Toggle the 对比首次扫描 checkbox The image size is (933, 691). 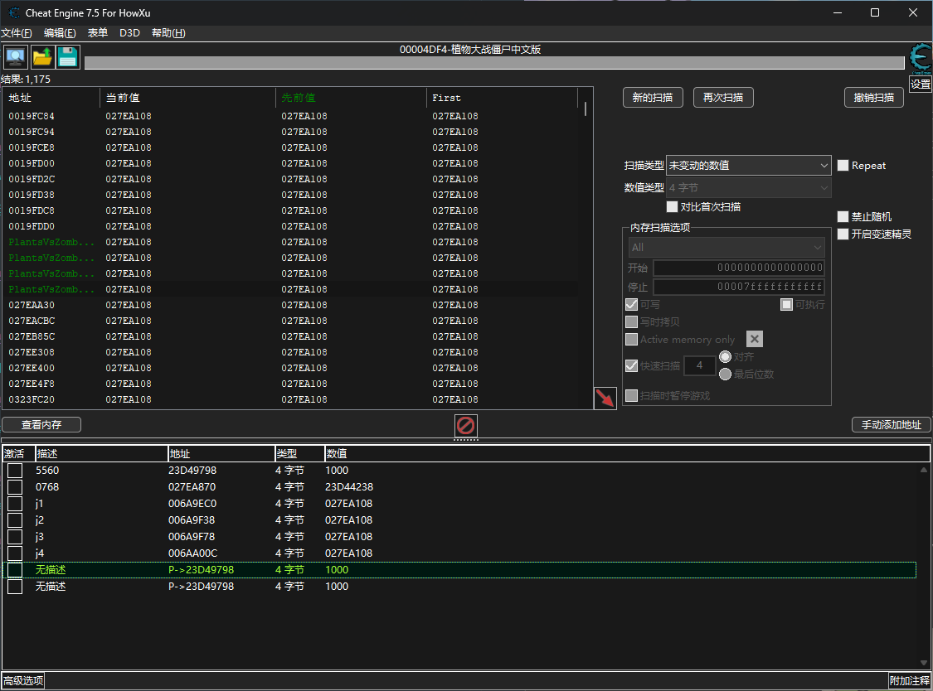coord(673,206)
